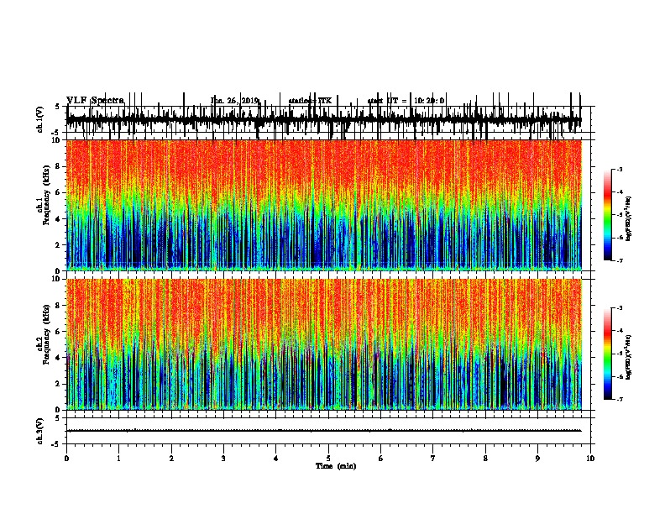Select the date text "Jan. 26, 2019"
Viewport: 665px width, 514px height.
(234, 101)
